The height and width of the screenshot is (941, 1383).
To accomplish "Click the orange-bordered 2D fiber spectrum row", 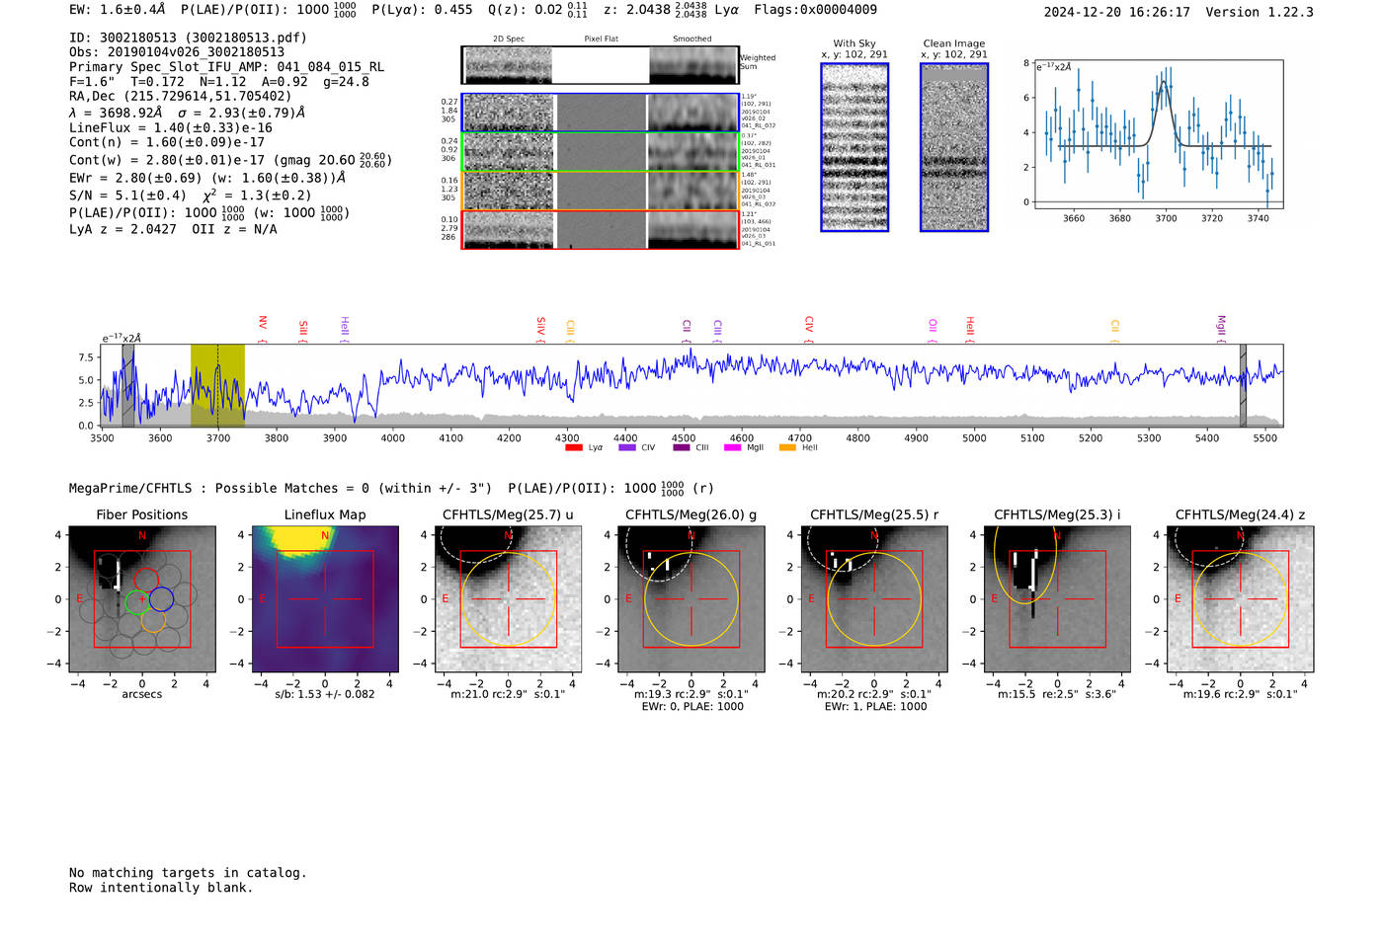I will tap(600, 191).
